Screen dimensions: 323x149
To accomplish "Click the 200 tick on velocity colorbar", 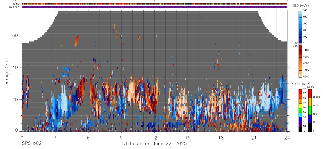I will tap(305, 30).
